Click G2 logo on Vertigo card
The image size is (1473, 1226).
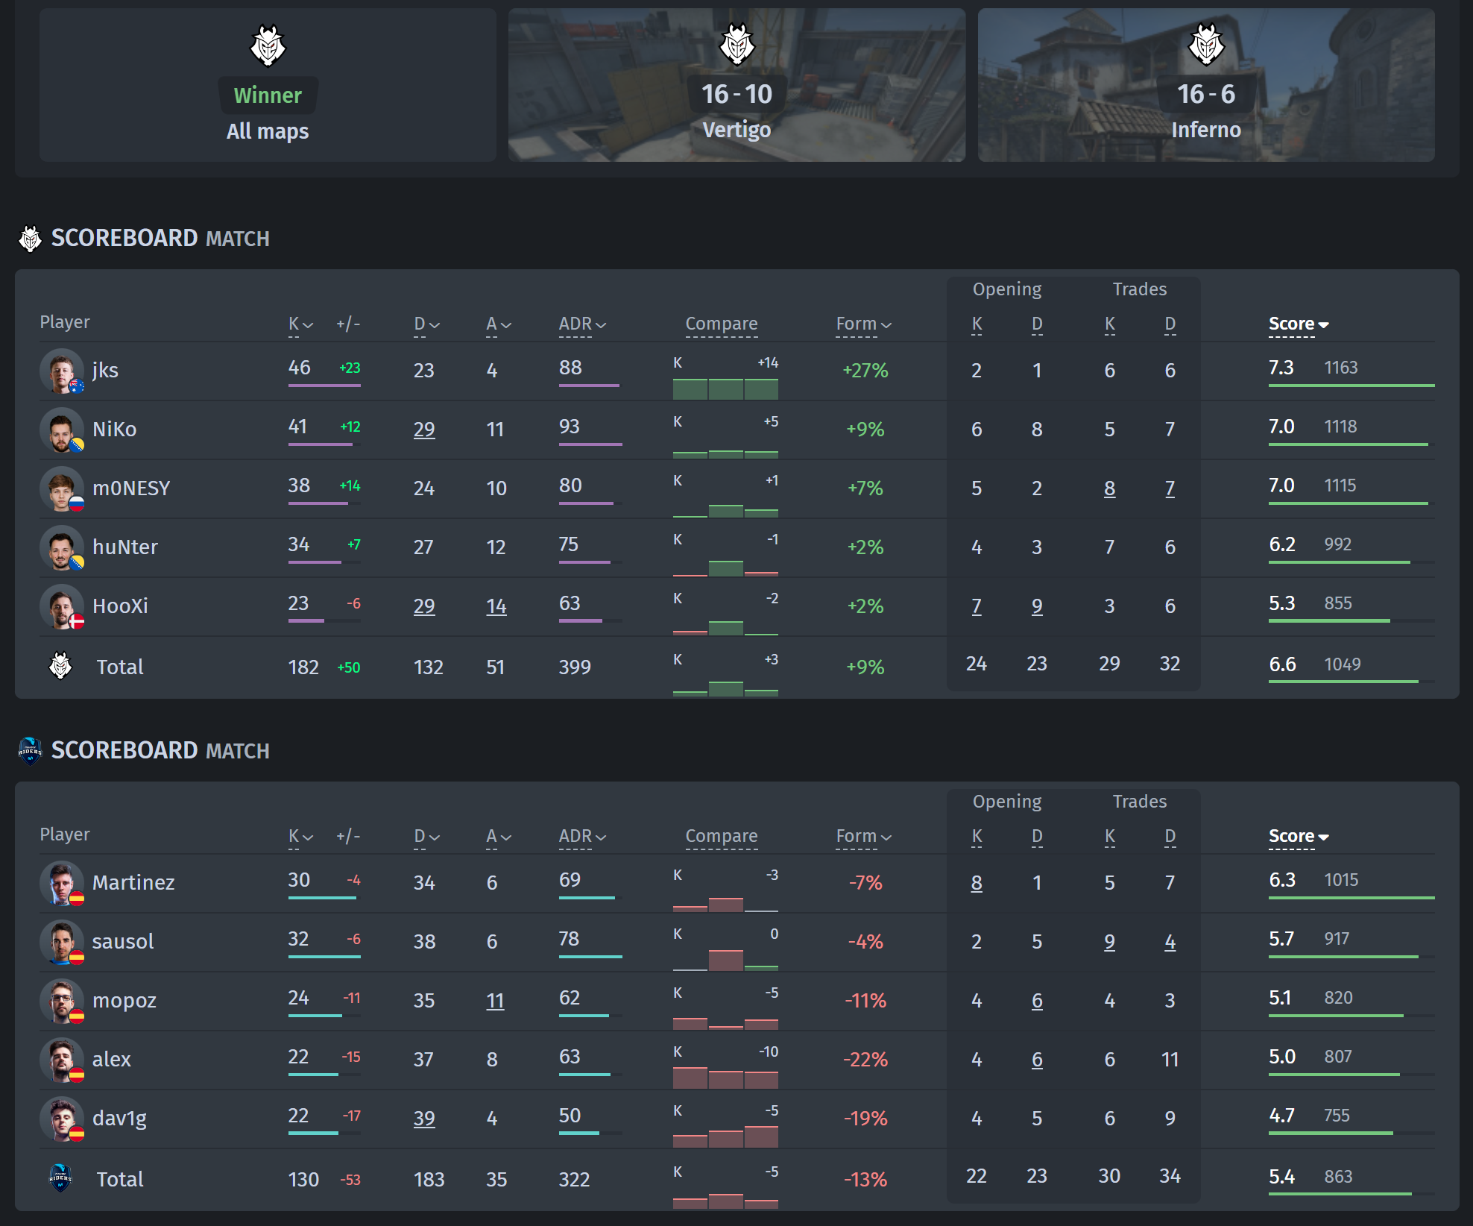coord(736,45)
